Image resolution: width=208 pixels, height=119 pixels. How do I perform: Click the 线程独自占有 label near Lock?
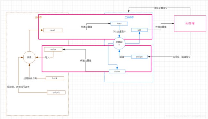pos(30,78)
